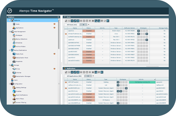Delete the selected application with the X icon
This screenshot has height=116, width=176.
[81, 72]
